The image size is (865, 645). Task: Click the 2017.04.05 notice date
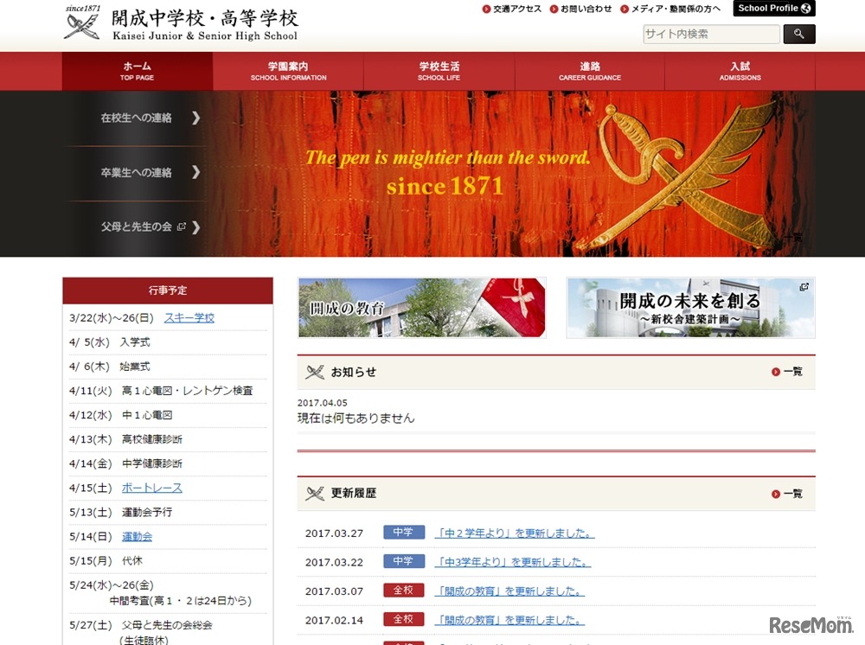click(322, 403)
